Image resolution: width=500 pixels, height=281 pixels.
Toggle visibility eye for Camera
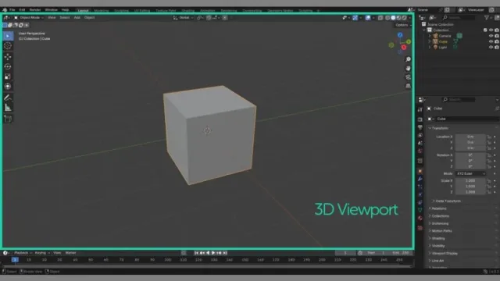[491, 36]
